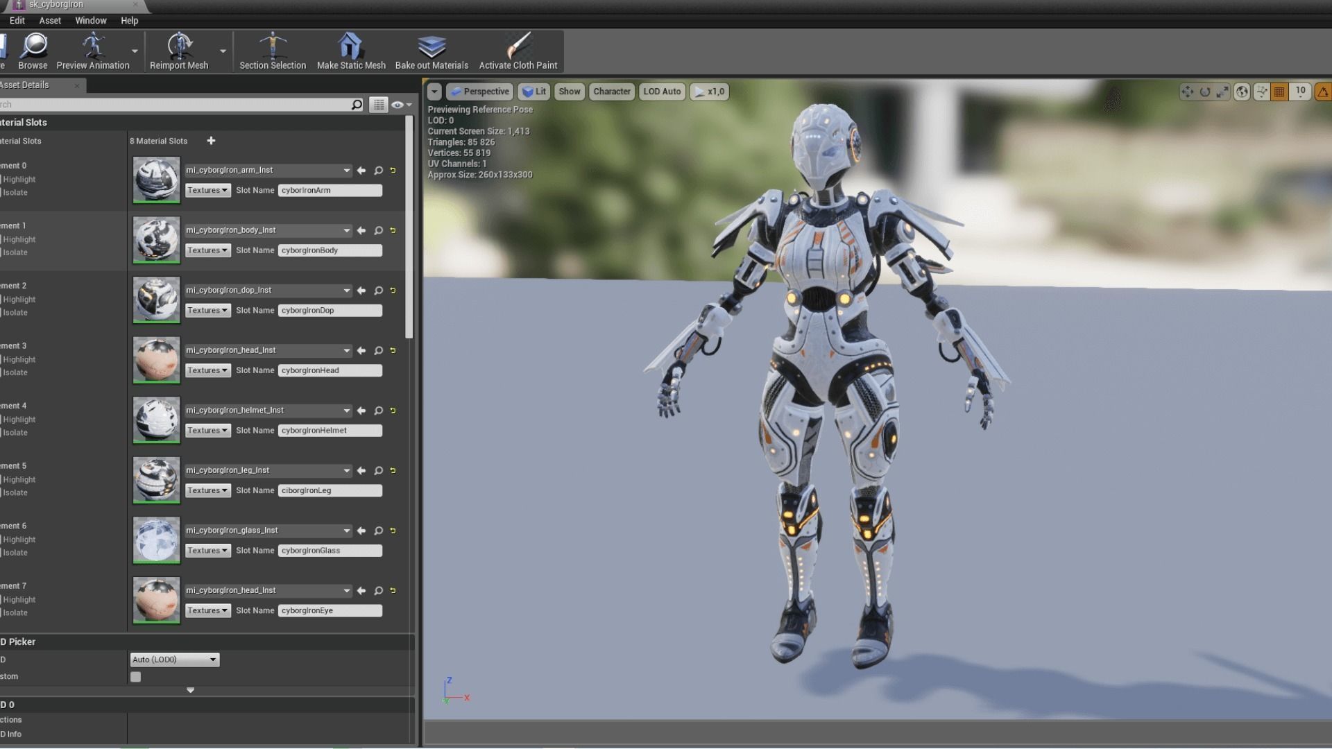1332x749 pixels.
Task: Click the Reimport Mesh icon
Action: coord(179,51)
